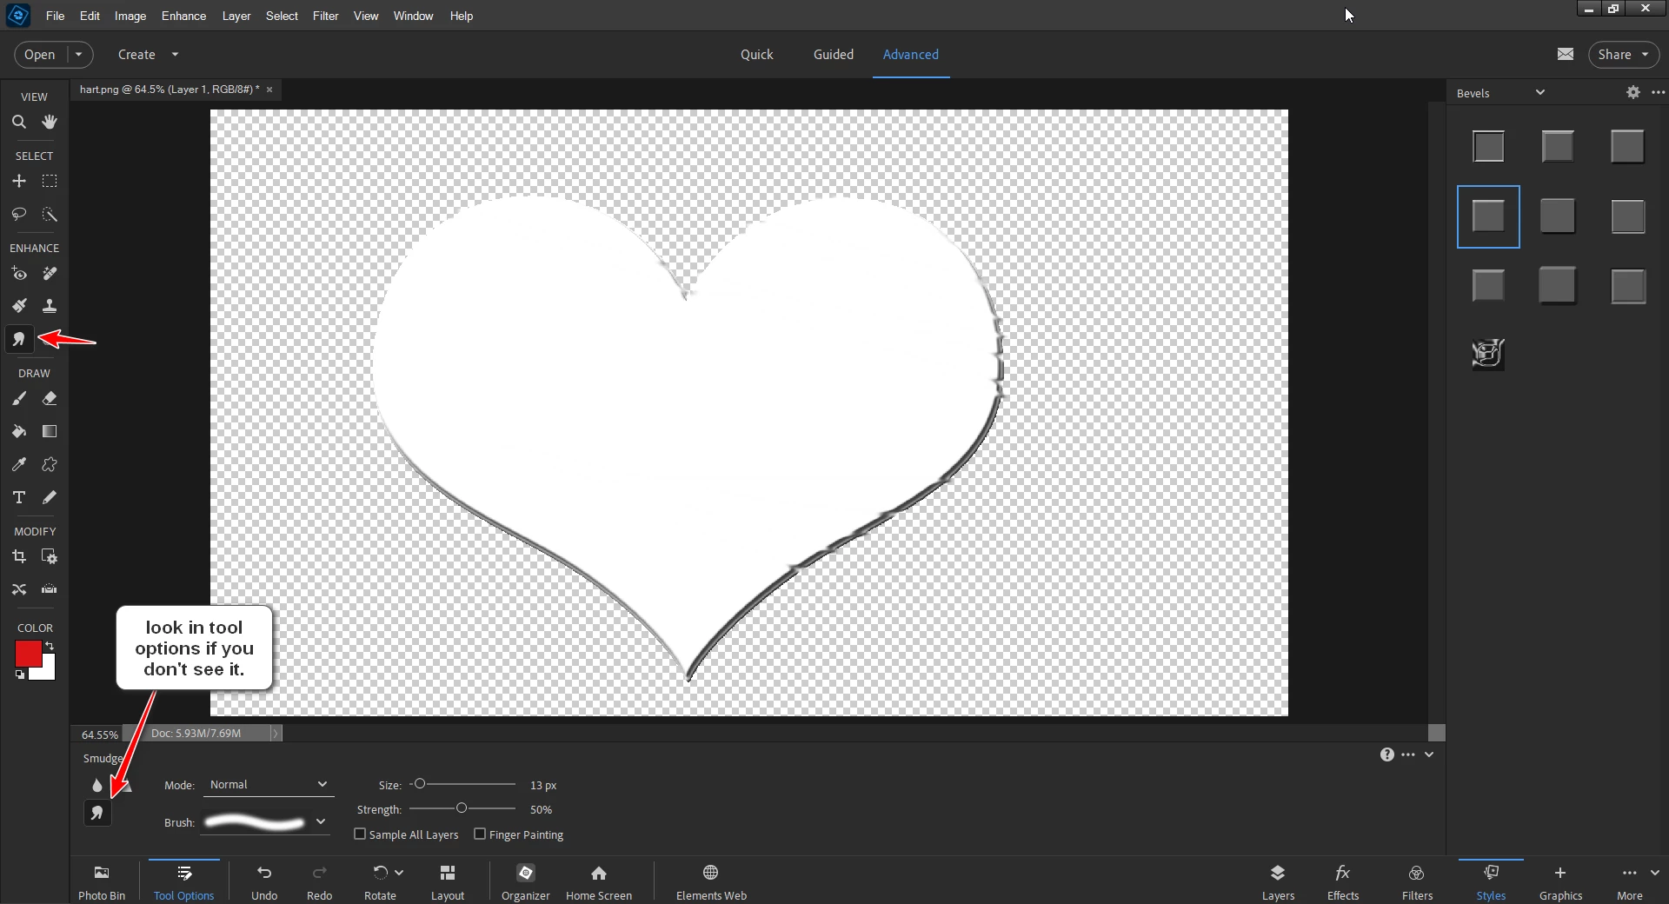Screen dimensions: 1669x904
Task: Reset default foreground and background colors
Action: tap(20, 675)
